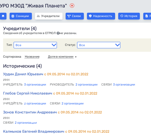This screenshot has width=151, height=137.
Task: Click Урдин's УЧРЕДИТЕЛЬ 3 организации link
Action: pos(35,85)
